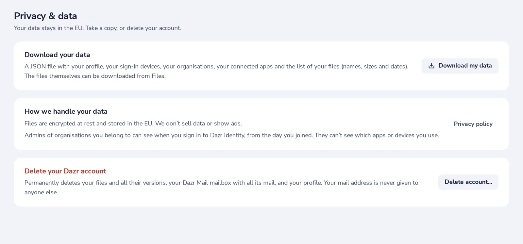The image size is (523, 244).
Task: Click the Delete account... button
Action: [468, 182]
